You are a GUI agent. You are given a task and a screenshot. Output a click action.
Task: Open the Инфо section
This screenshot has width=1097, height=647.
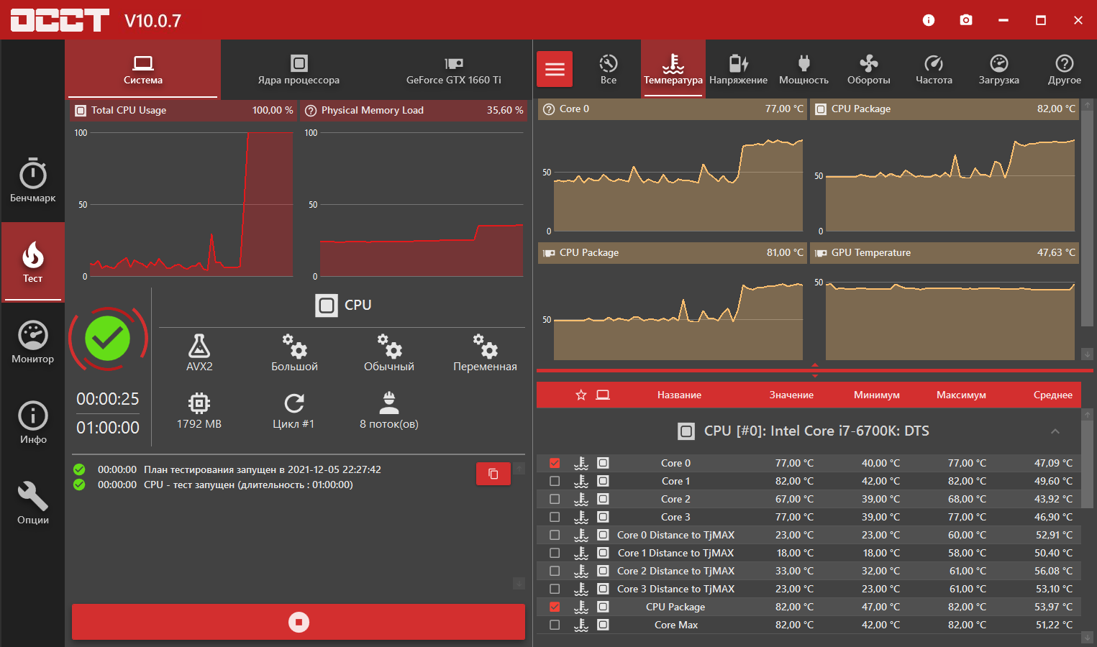[32, 423]
